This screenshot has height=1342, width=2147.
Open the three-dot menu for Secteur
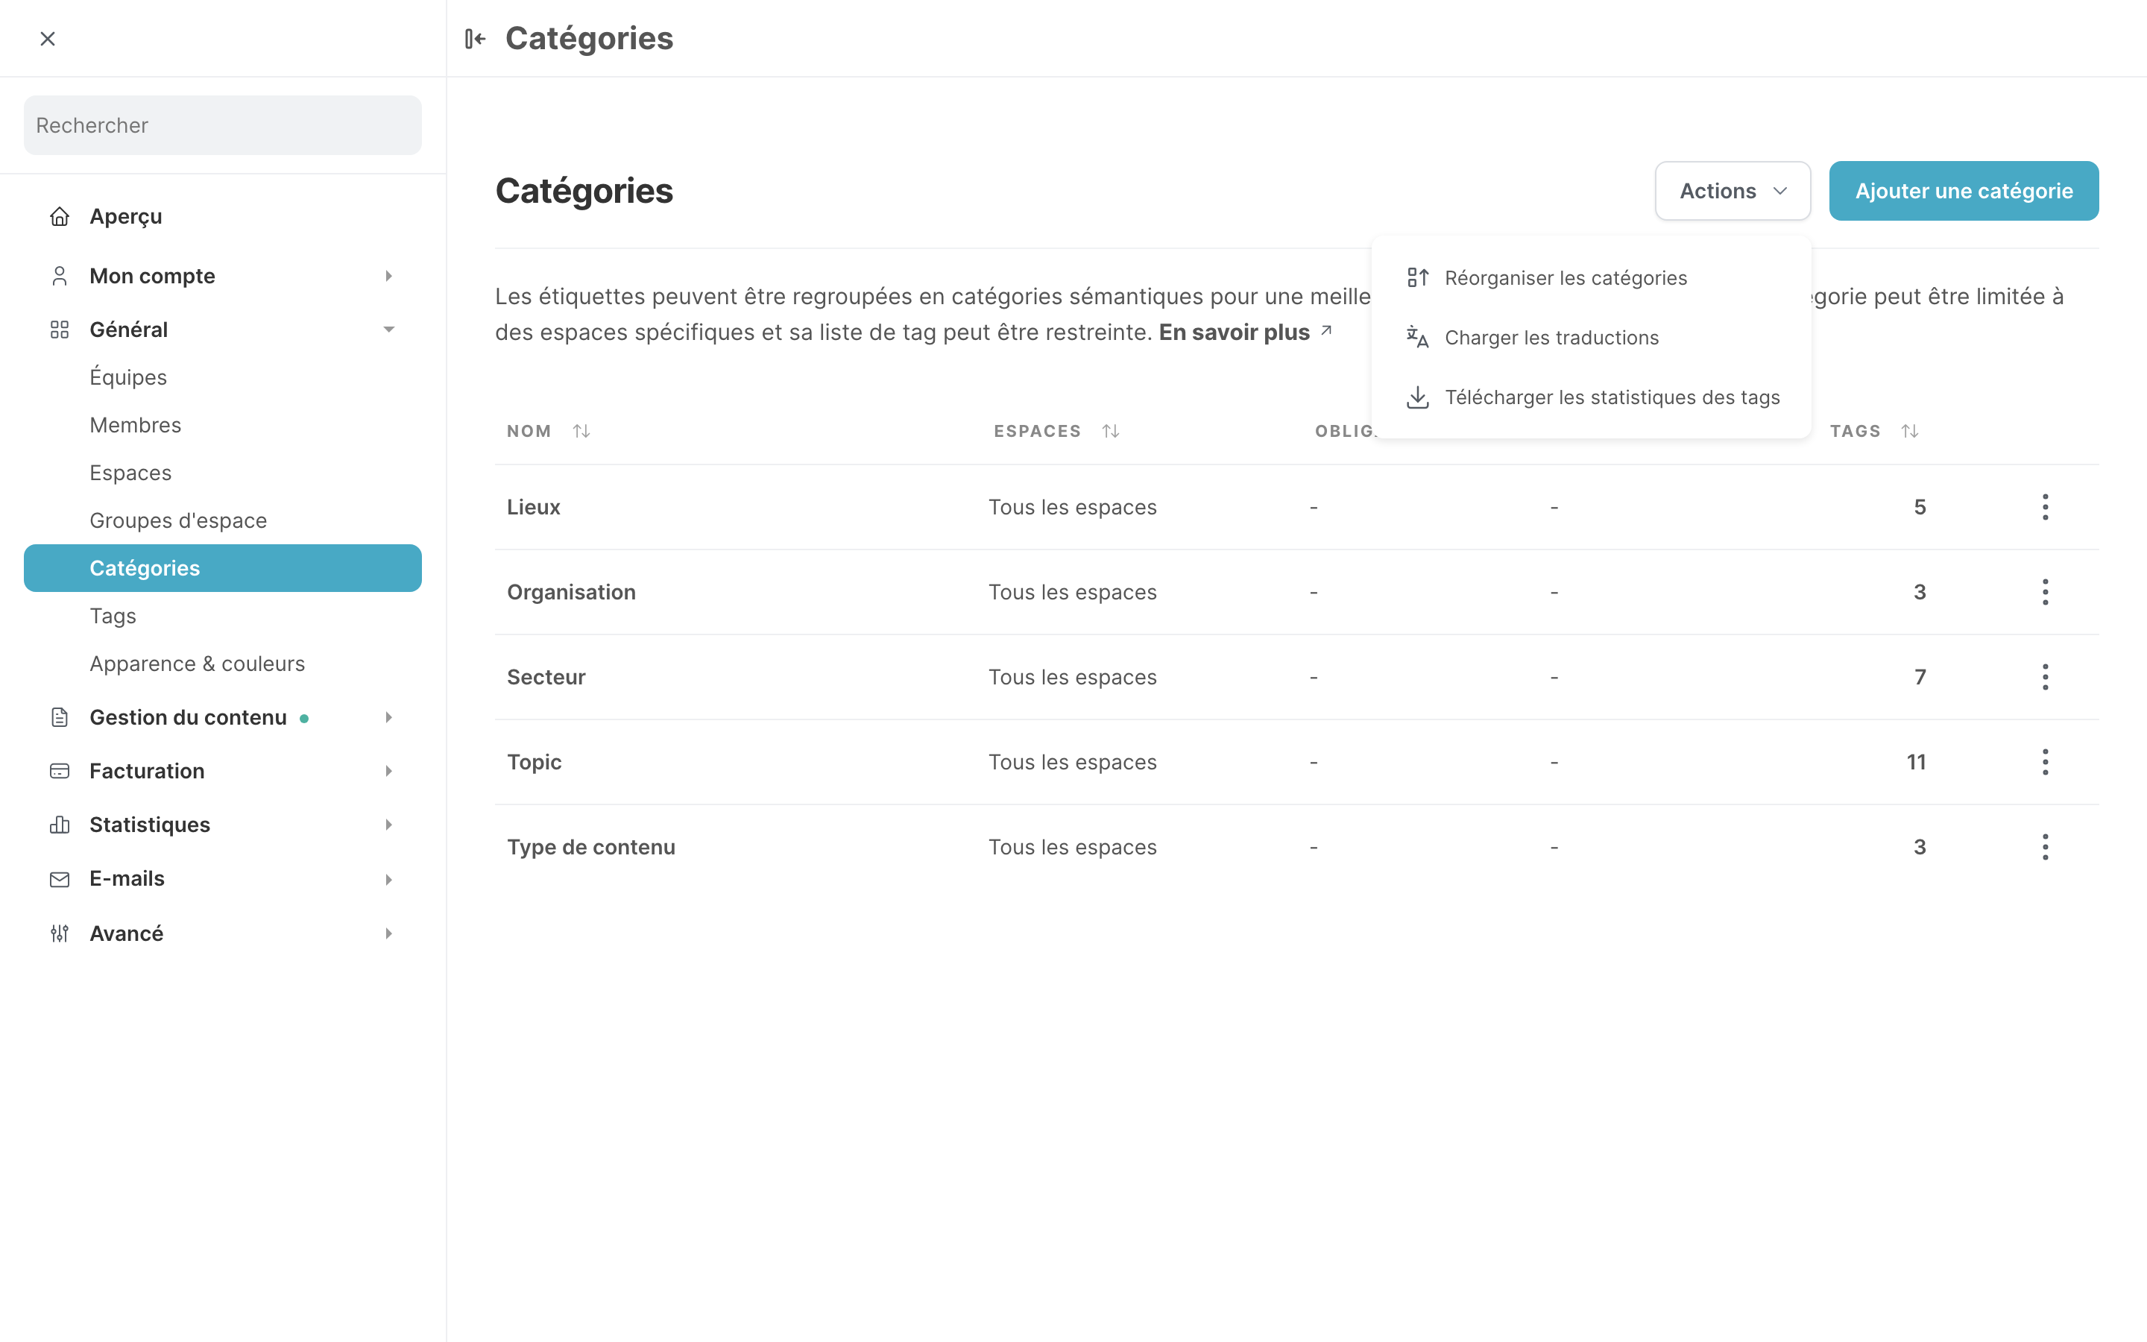(2045, 677)
